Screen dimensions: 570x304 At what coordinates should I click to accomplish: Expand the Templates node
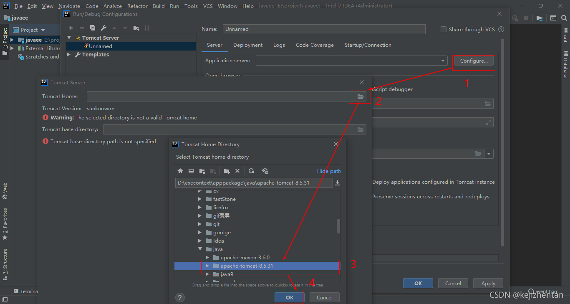point(69,55)
